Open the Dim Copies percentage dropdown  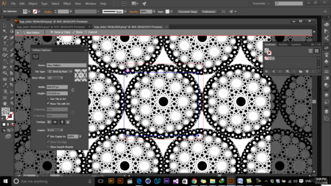80,136
